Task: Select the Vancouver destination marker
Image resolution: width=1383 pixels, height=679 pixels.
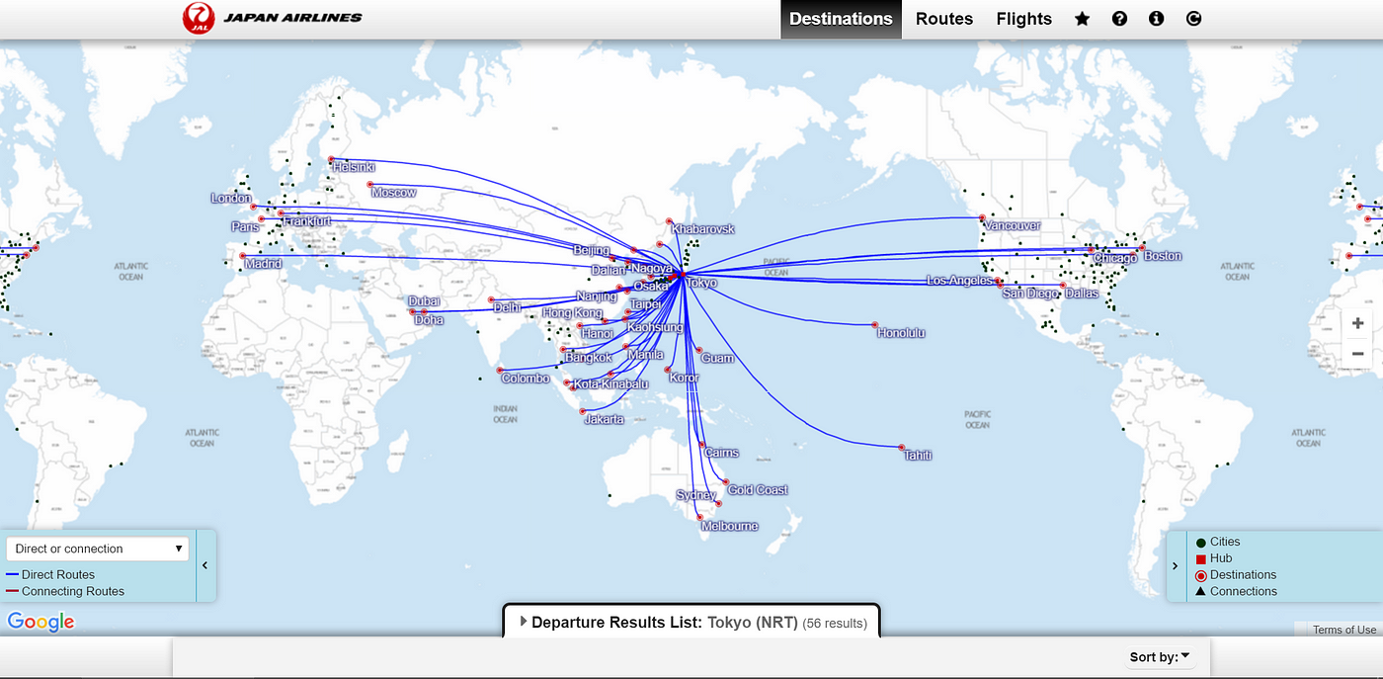Action: click(982, 218)
